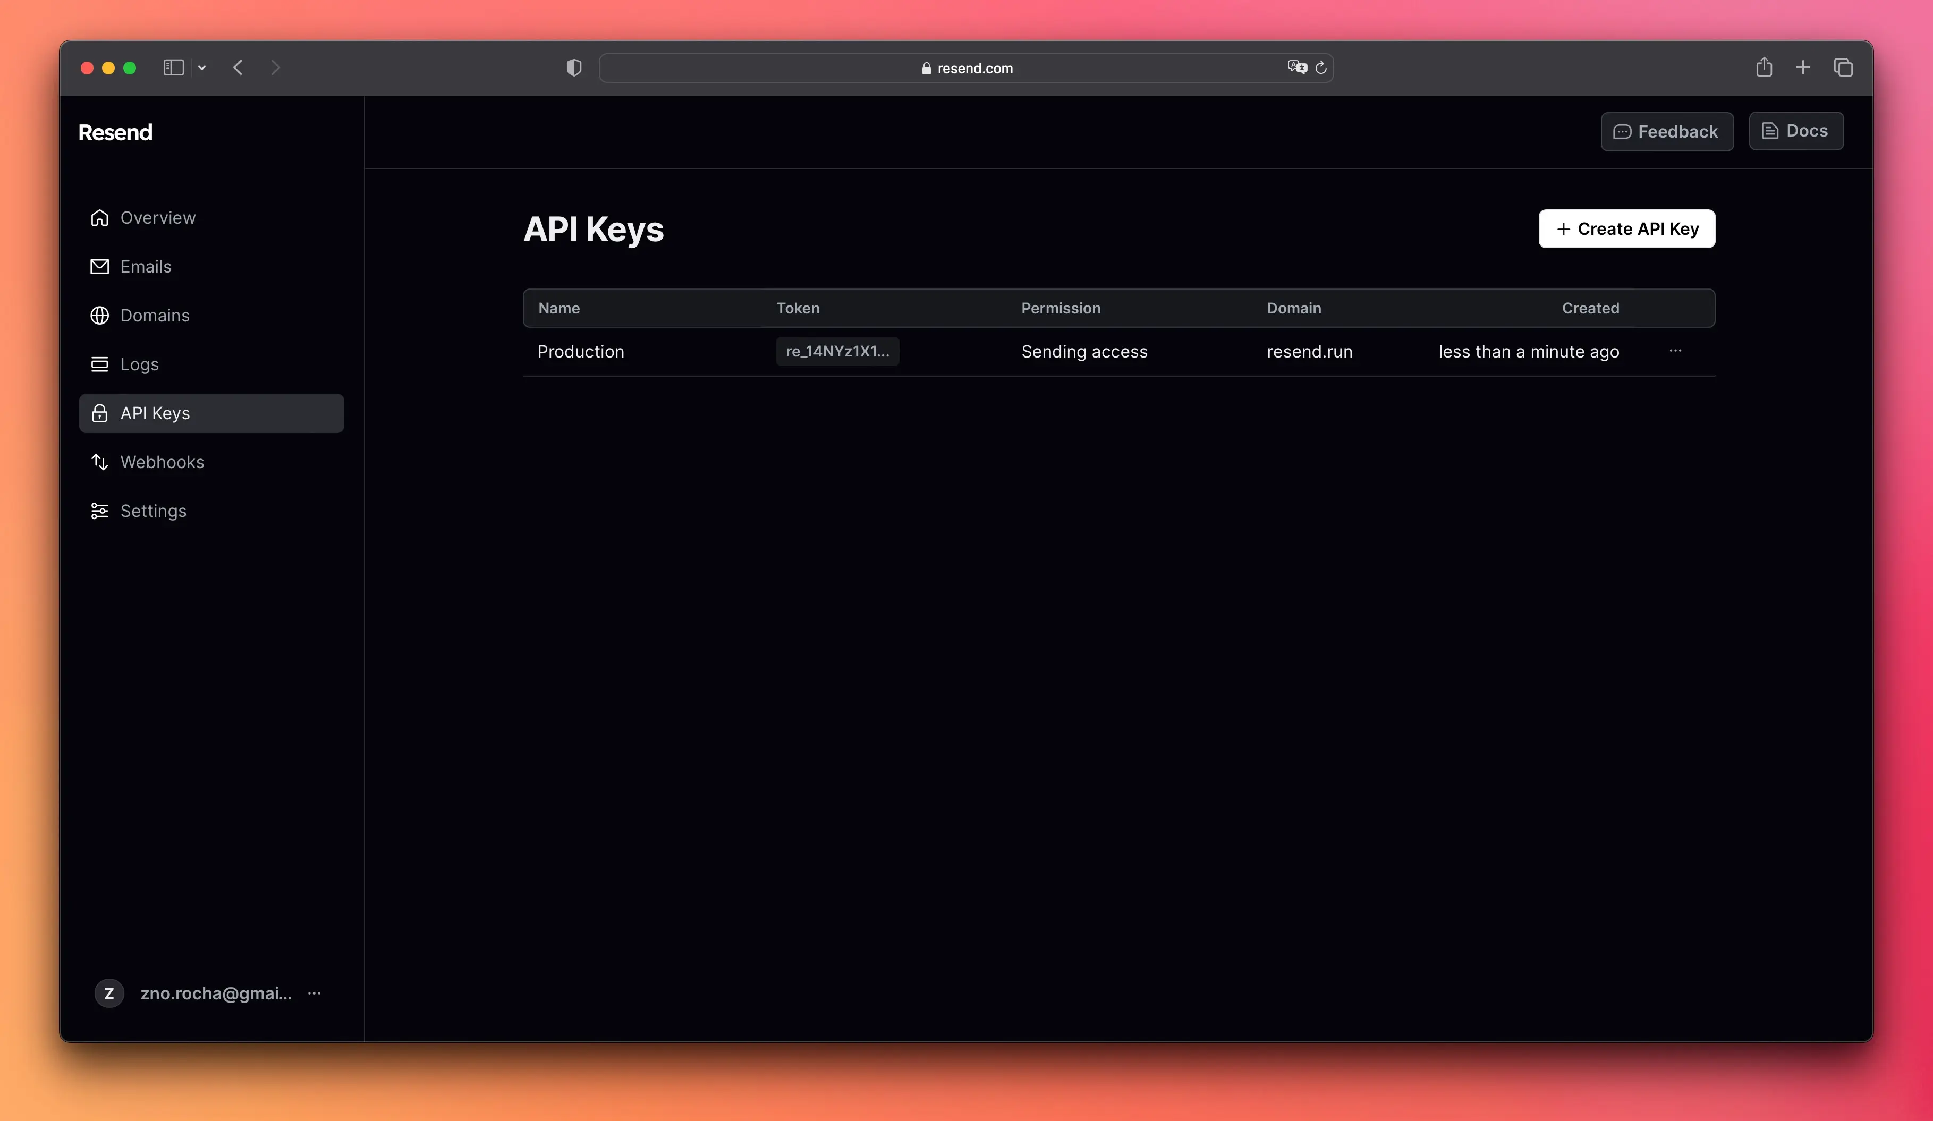Navigate to the Emails section
This screenshot has width=1933, height=1121.
pos(145,267)
